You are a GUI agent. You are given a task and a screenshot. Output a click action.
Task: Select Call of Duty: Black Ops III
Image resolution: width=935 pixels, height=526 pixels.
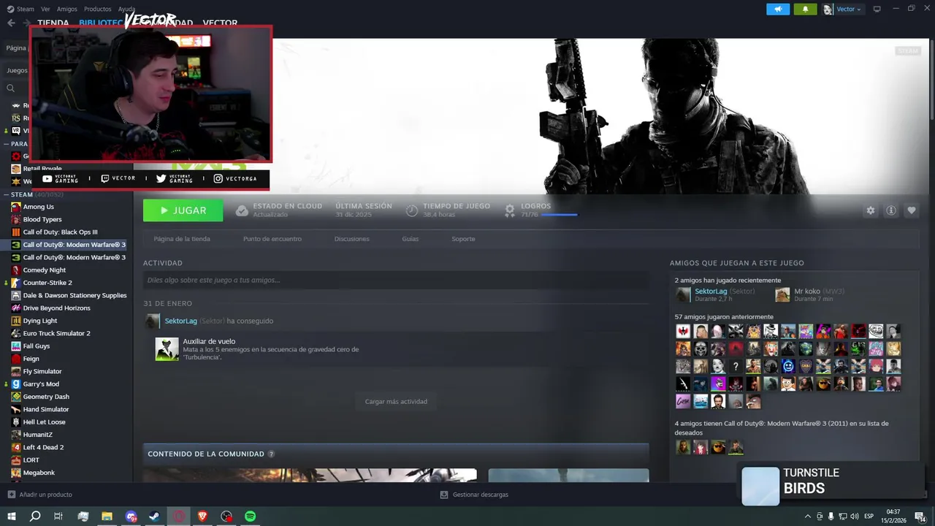[x=60, y=232]
